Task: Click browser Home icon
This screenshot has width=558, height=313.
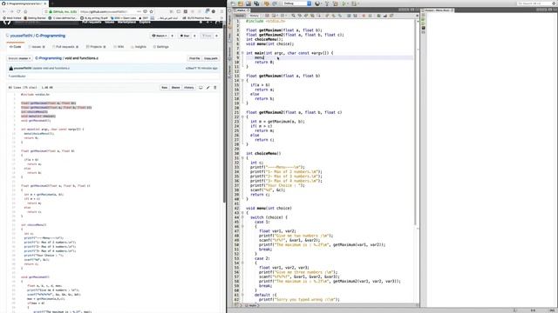Action: 25,11
